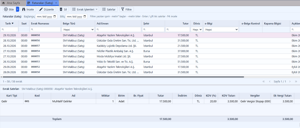The height and width of the screenshot is (128, 300).
Task: Click the Şehir column header
Action: click(x=153, y=23)
